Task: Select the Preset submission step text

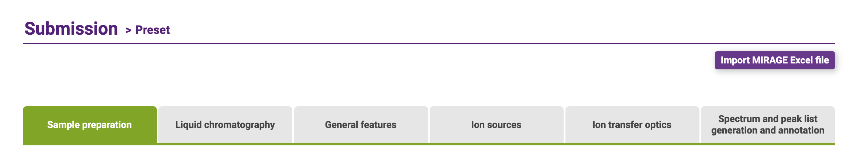Action: coord(152,30)
